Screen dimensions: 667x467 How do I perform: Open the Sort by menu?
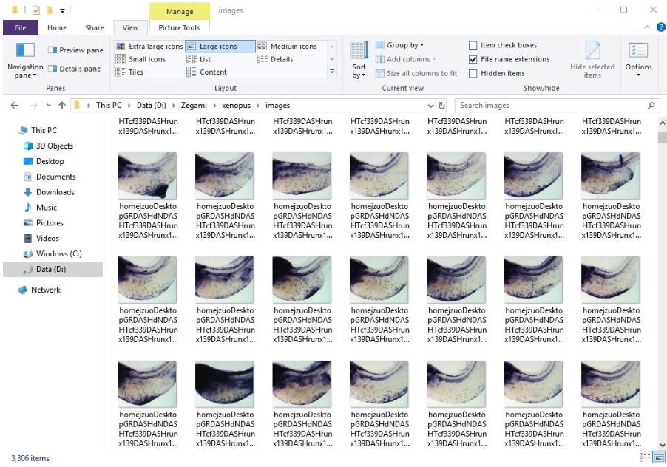point(359,60)
